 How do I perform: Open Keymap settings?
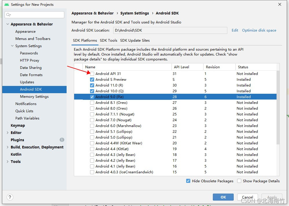pos(18,125)
